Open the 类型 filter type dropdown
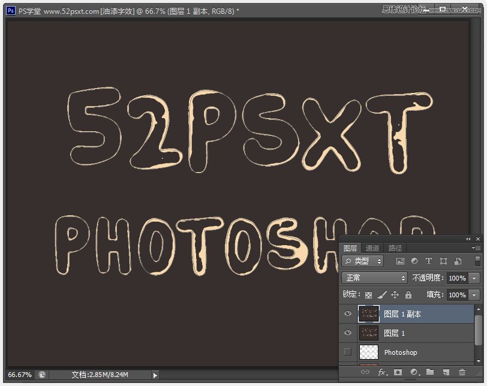Screen dimensions: 487x386 tap(363, 261)
